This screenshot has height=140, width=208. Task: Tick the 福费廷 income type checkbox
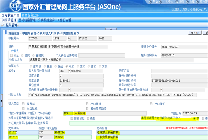click(x=23, y=104)
